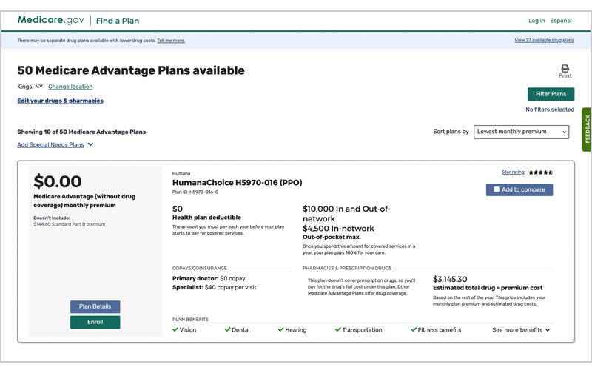Open the green FEEDBACK side tab
Viewport: 592px width, 370px height.
pyautogui.click(x=587, y=129)
